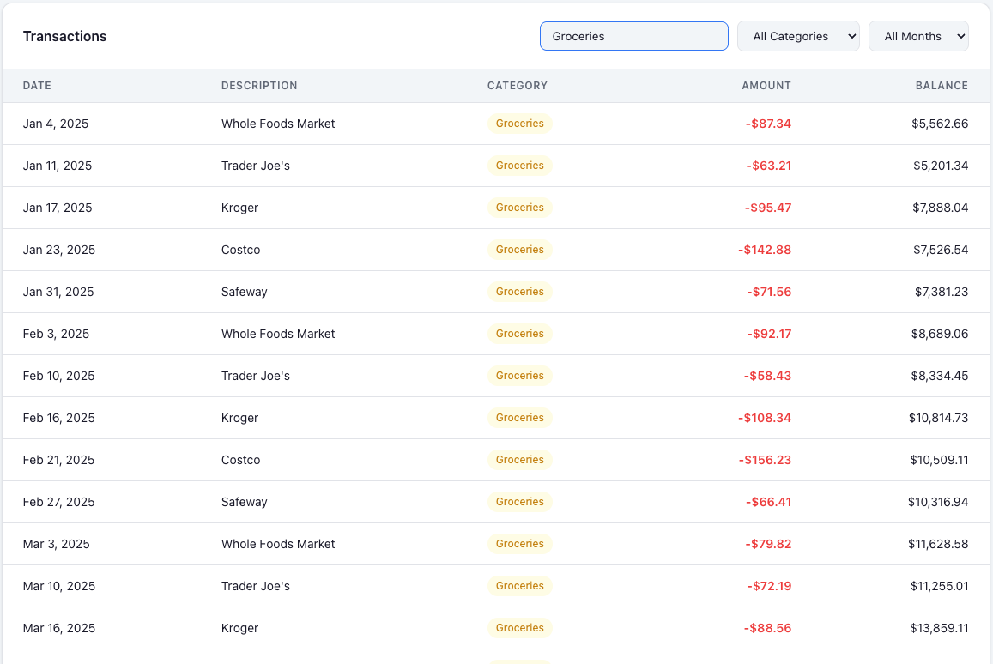Viewport: 993px width, 664px height.
Task: Click the -$63.21 amount
Action: coord(769,166)
